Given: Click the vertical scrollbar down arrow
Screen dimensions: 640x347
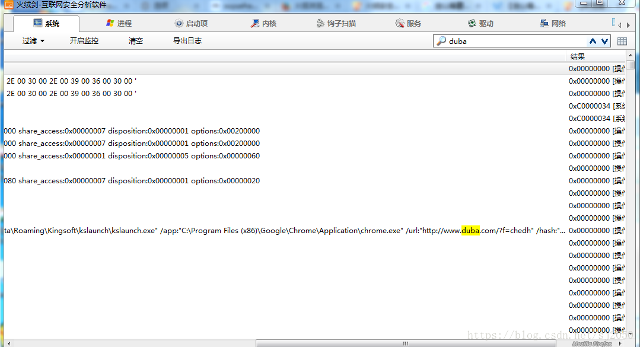Looking at the screenshot, I should click(x=631, y=335).
